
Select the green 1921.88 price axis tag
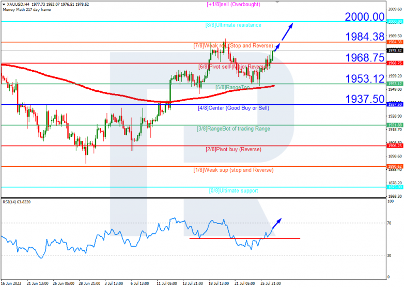395,125
